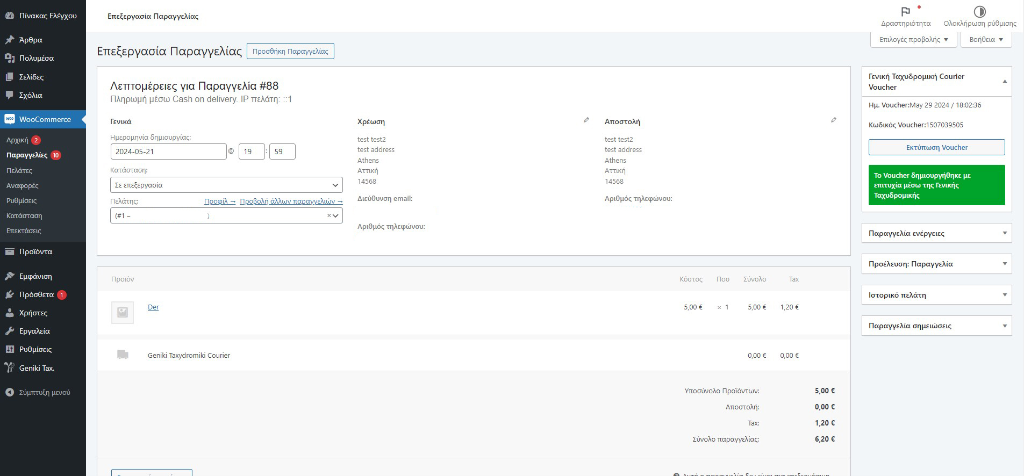1024x476 pixels.
Task: Click the Ολοκλήρωση ρύθμισης circle icon
Action: pos(979,12)
